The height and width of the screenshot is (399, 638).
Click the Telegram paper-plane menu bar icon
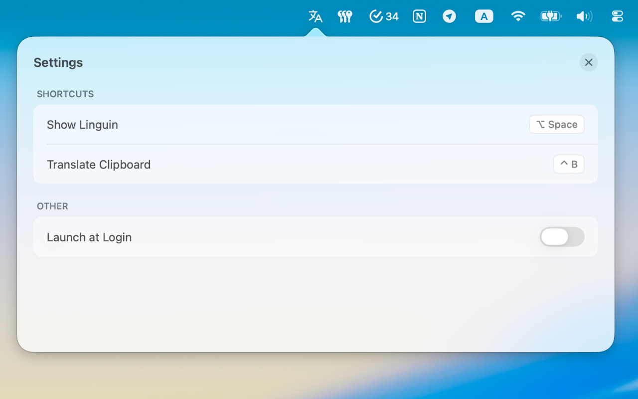[449, 16]
